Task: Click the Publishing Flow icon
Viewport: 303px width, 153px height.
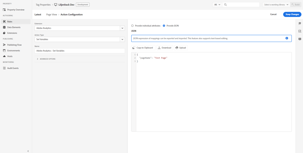Action: click(x=4, y=45)
